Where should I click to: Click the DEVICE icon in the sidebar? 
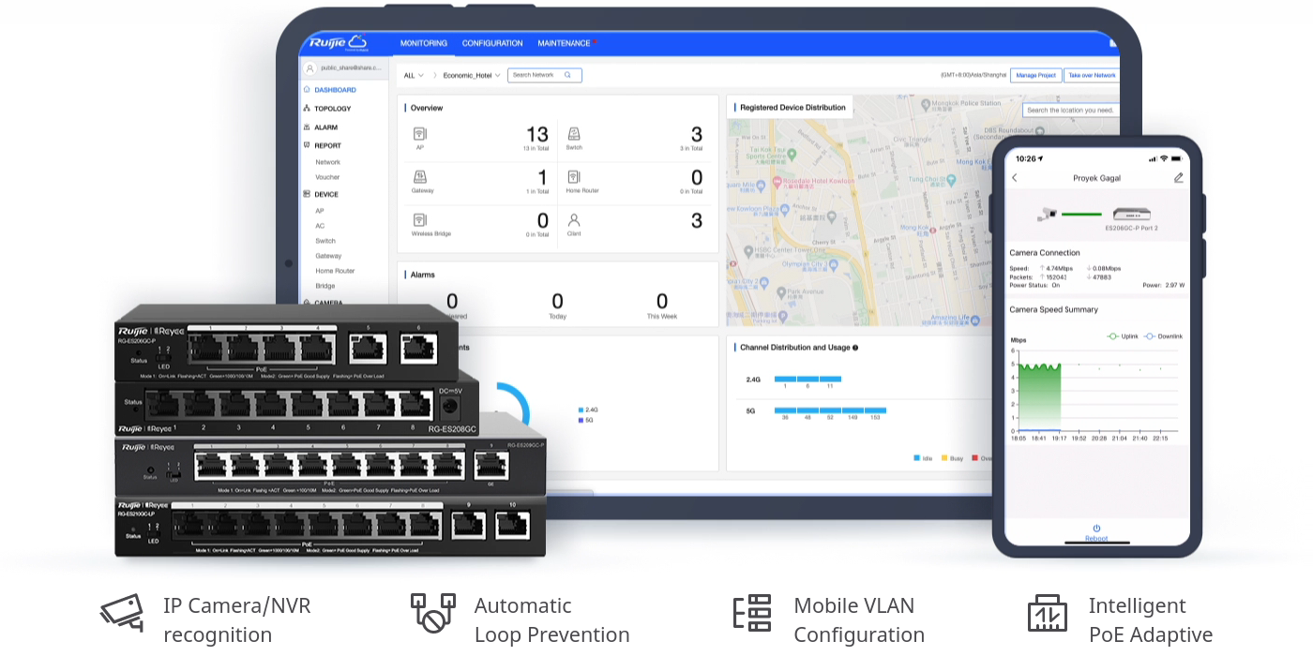click(x=307, y=194)
